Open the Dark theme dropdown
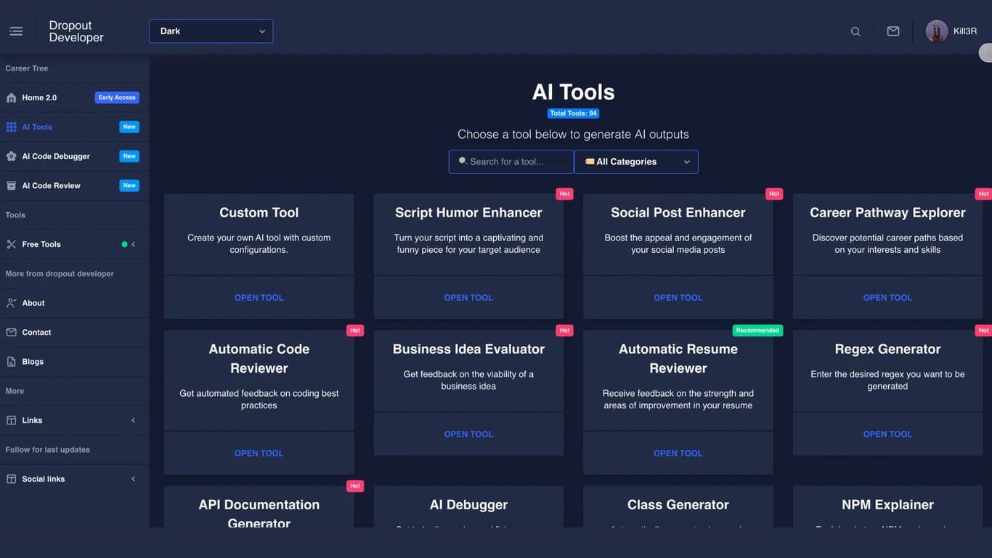The width and height of the screenshot is (992, 558). [211, 31]
